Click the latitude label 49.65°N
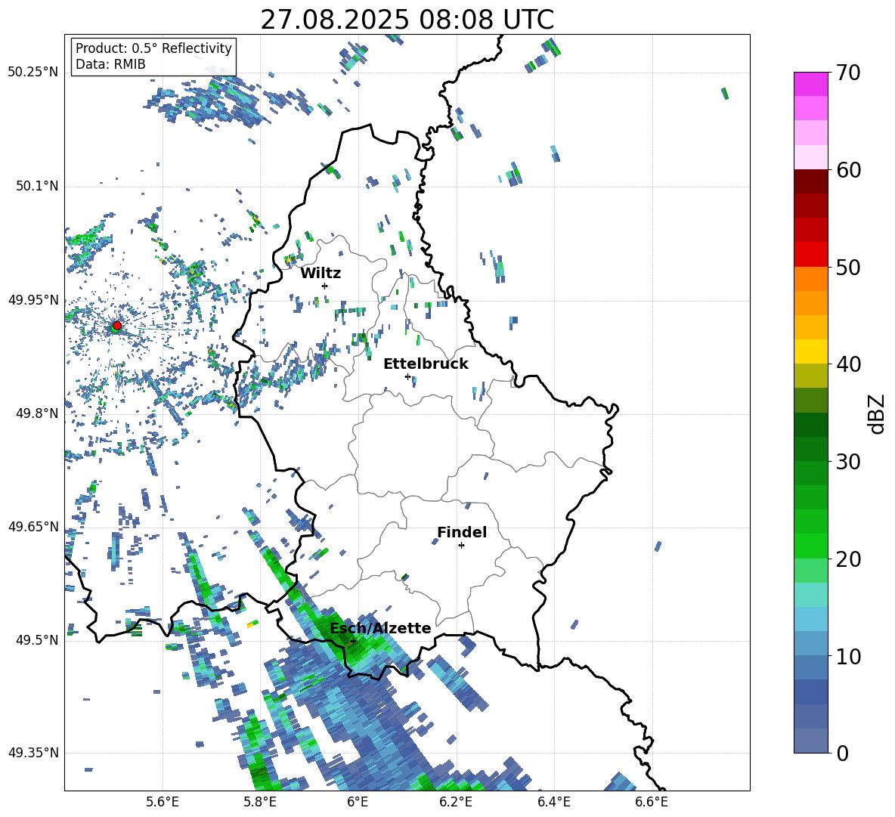The image size is (895, 817). [33, 526]
